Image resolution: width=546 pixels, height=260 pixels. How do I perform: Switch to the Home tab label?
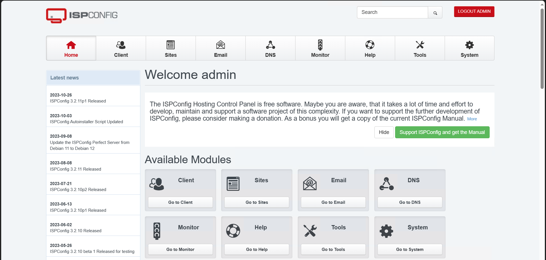coord(71,55)
